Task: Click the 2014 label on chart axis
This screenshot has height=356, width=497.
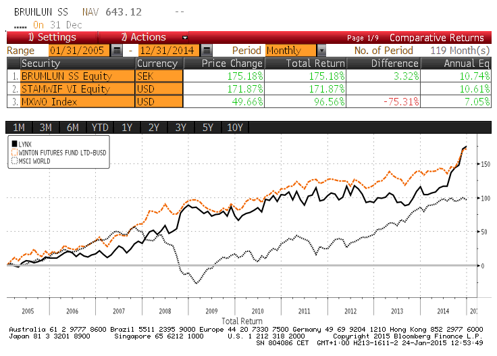Action: pyautogui.click(x=443, y=311)
